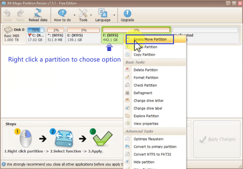Minimize the Partition Resizer window

pyautogui.click(x=228, y=3)
